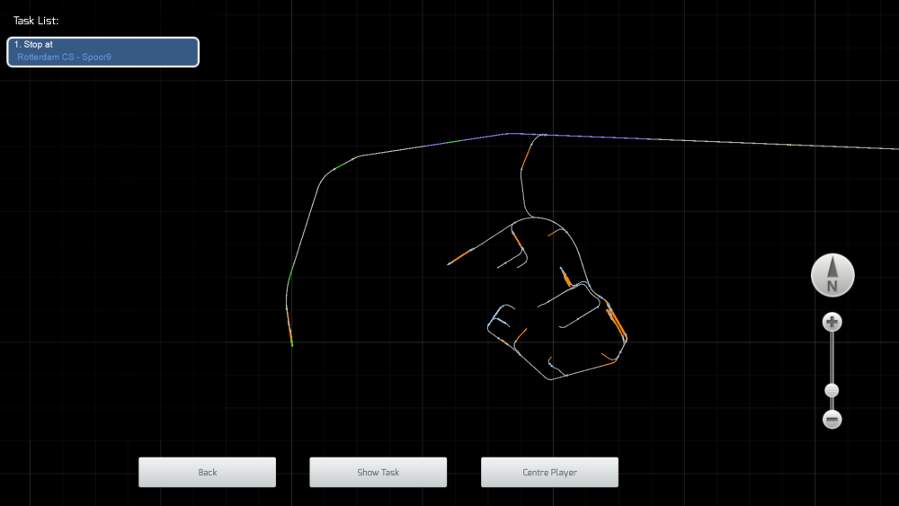Select the light-blue markers on the yard's west side
Viewport: 899px width, 506px height.
click(x=498, y=317)
